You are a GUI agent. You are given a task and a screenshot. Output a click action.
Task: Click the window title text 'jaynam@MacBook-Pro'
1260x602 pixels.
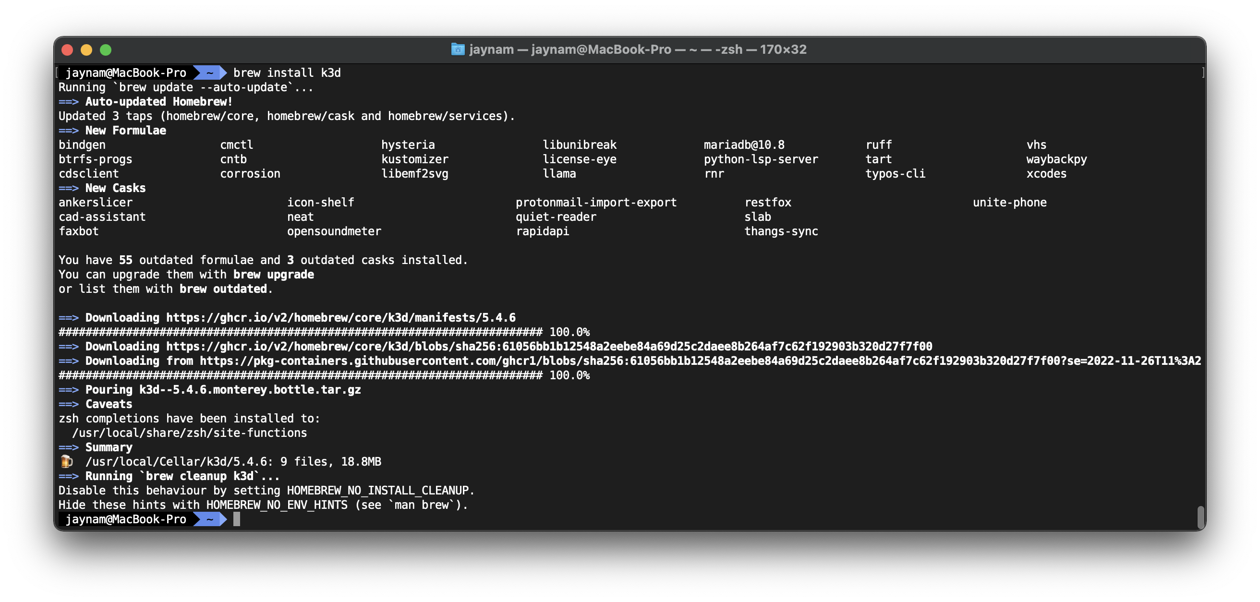coord(601,49)
